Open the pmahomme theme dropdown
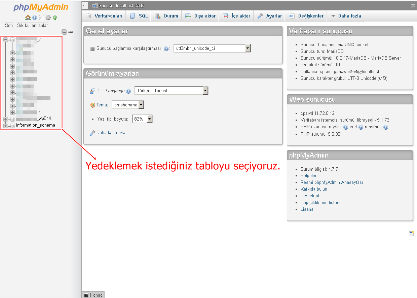This screenshot has height=298, width=417. tap(128, 105)
